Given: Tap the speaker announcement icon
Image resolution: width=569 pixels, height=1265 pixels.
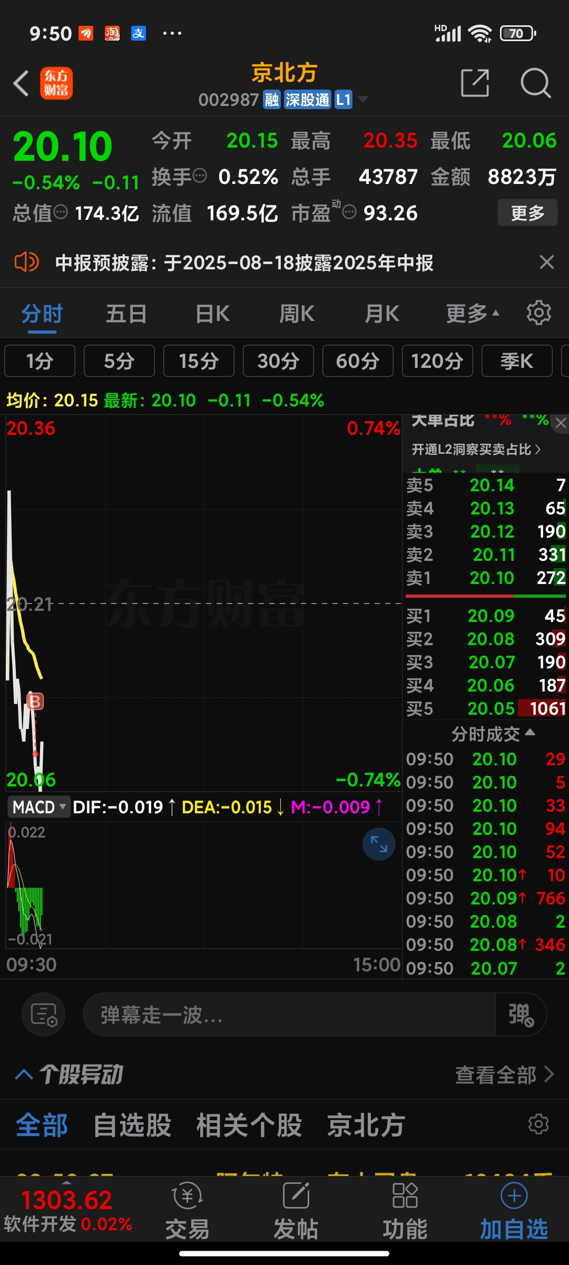Looking at the screenshot, I should coord(26,262).
